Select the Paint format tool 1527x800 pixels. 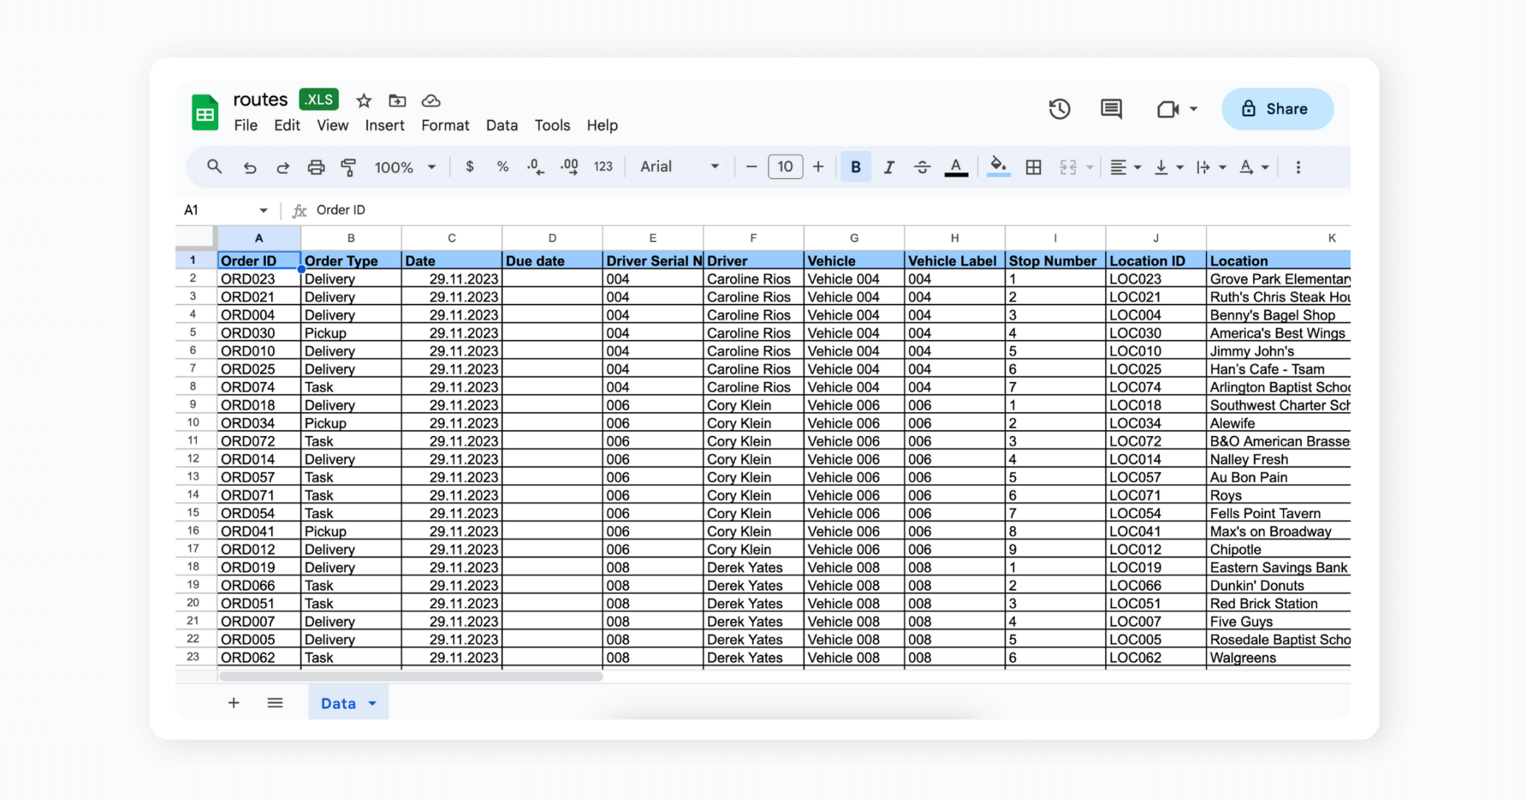point(349,166)
